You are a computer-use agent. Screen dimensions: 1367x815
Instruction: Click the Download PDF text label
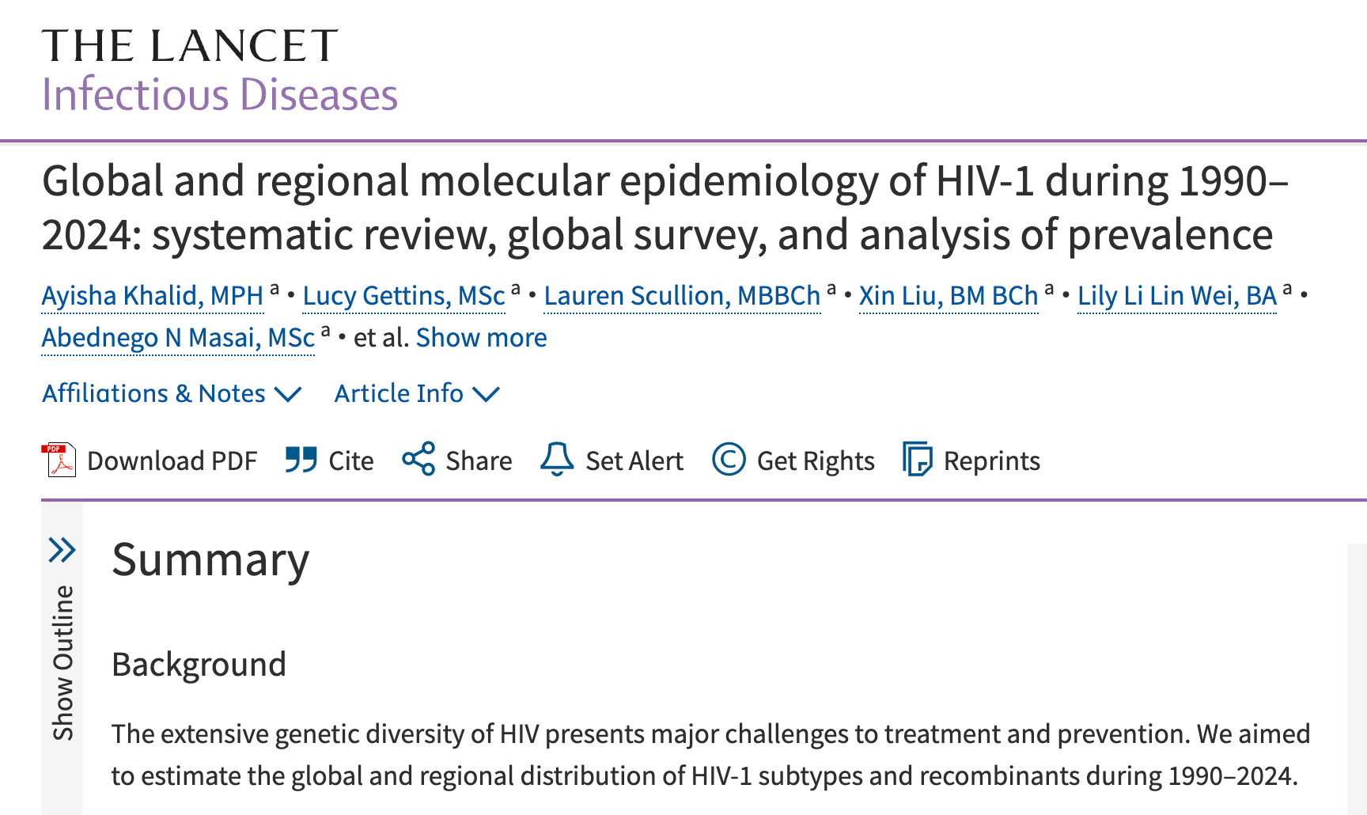point(172,461)
